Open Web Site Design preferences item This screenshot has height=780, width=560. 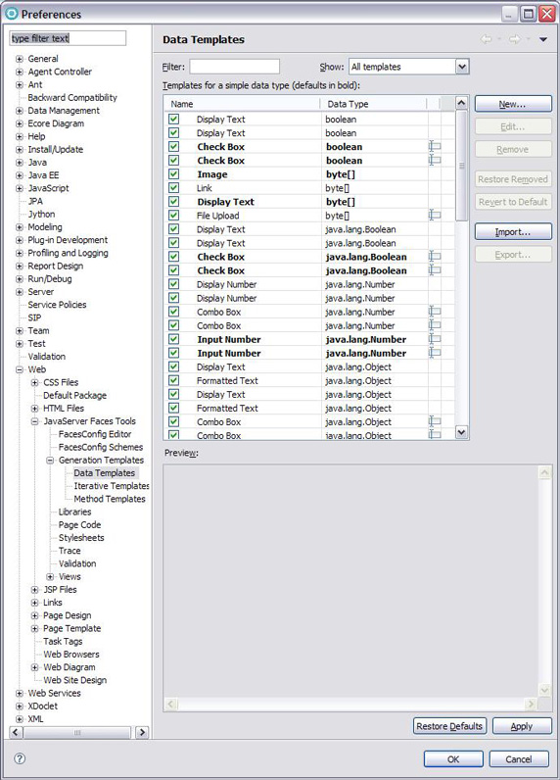coord(75,680)
